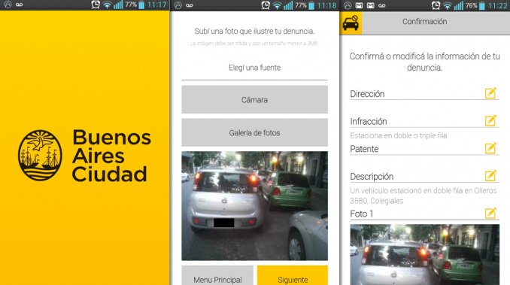This screenshot has width=510, height=285.
Task: Tap the Buenos Aires Ciudad logo emblem
Action: pyautogui.click(x=40, y=156)
